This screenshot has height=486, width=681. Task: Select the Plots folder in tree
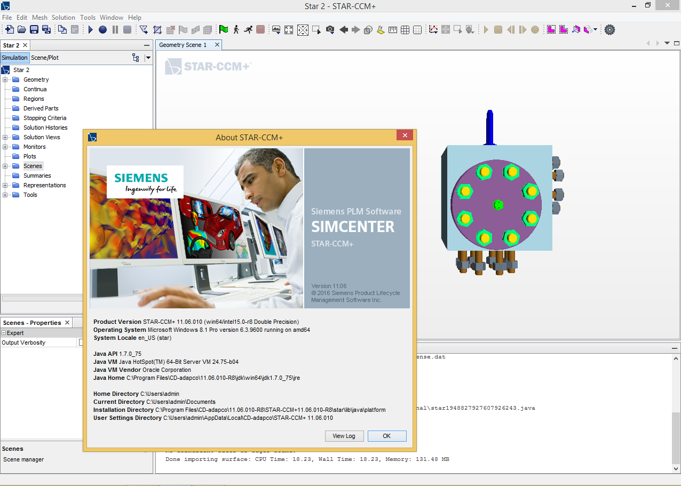point(30,156)
